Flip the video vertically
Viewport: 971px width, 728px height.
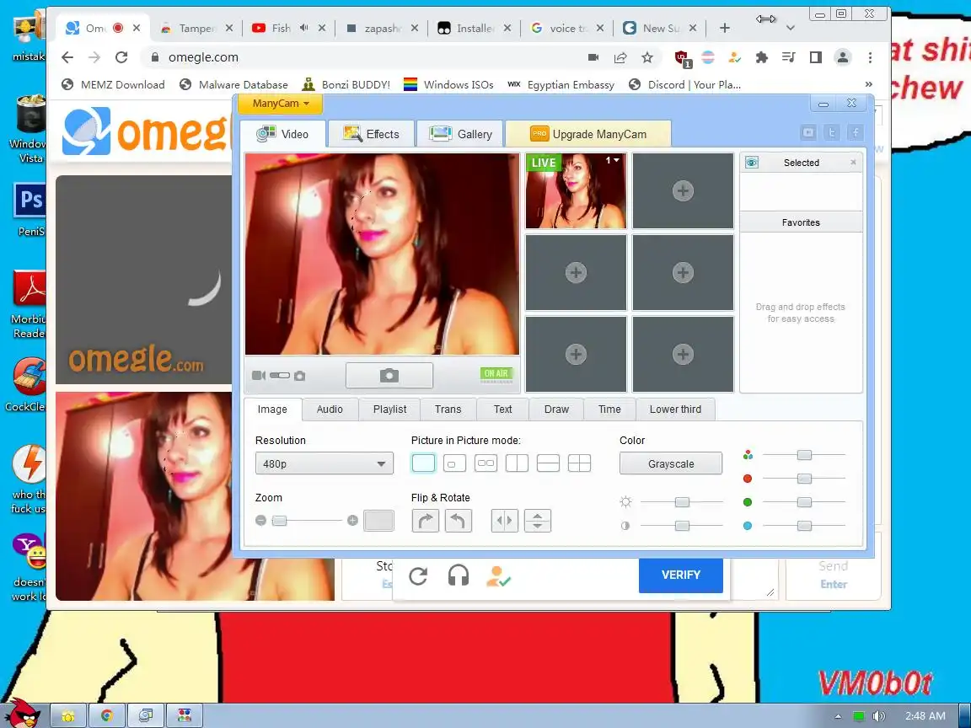coord(538,521)
